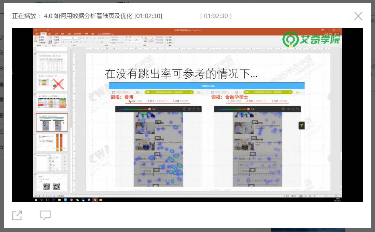
Task: Select slide thumbnail 16 with QR codes
Action: (52, 183)
